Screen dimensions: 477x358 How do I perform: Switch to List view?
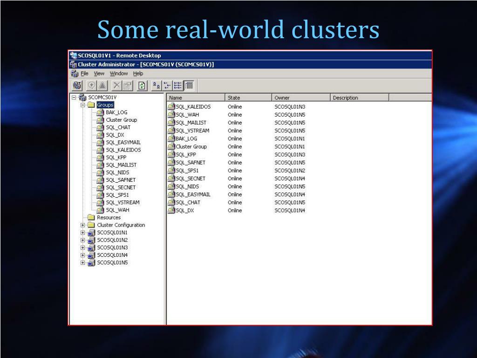(177, 86)
